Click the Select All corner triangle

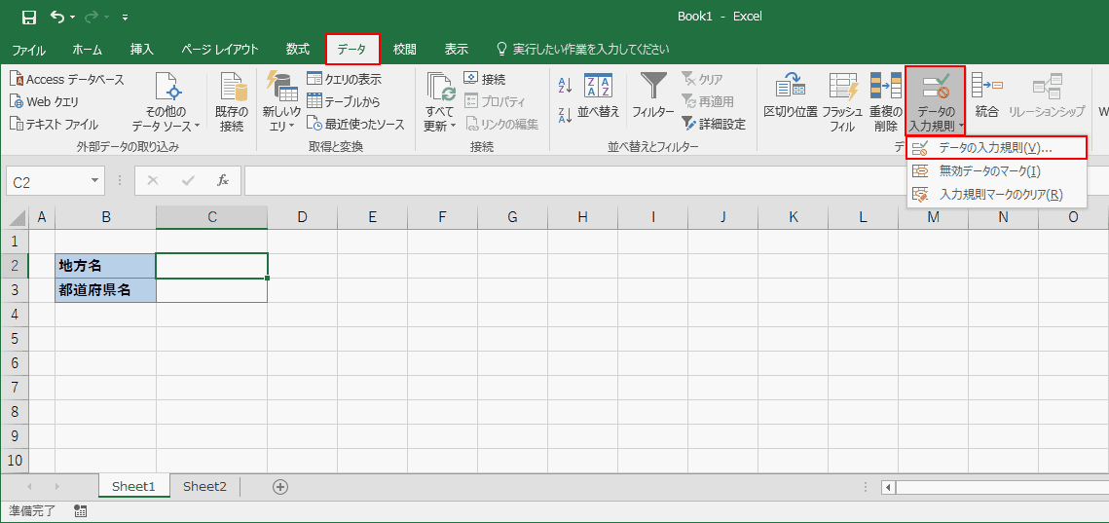[16, 218]
